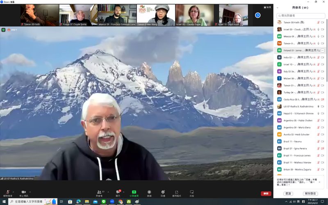This screenshot has height=205, width=328.
Task: Click the search participants input field
Action: pos(301,16)
